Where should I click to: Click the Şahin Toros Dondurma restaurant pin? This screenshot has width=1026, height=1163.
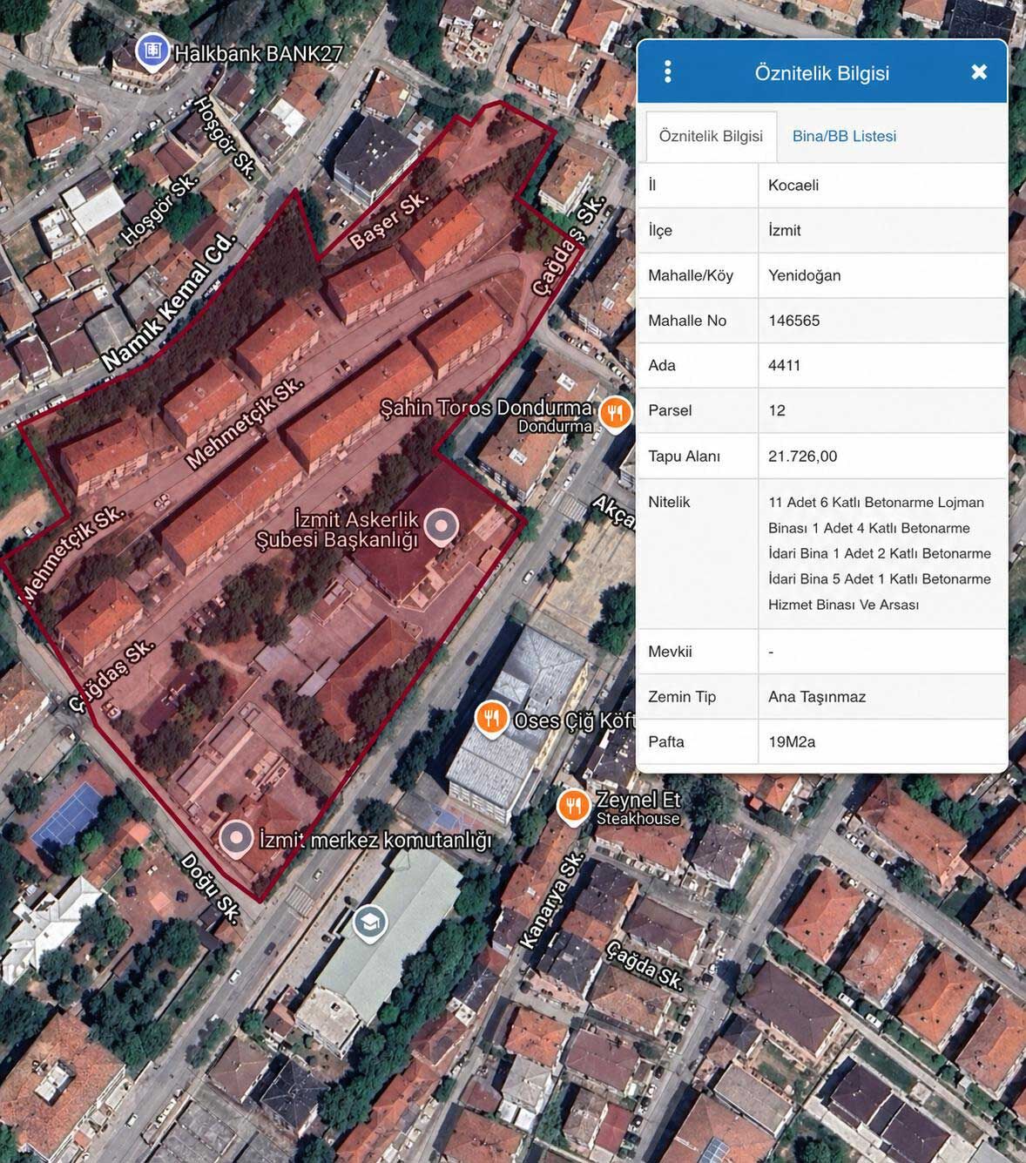coord(616,411)
